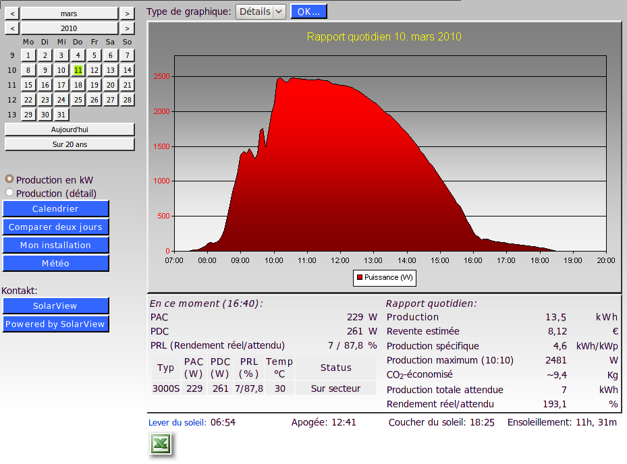This screenshot has width=627, height=464.
Task: Select the Production en kW radio button
Action: point(9,179)
